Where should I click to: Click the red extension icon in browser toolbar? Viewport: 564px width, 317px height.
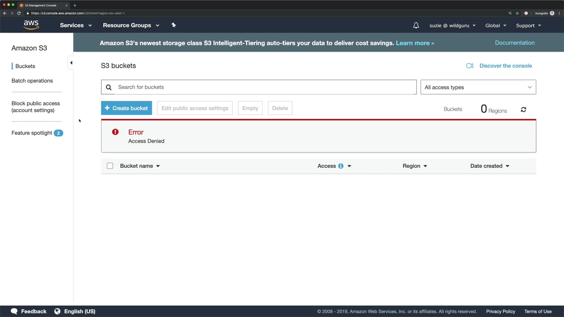click(x=526, y=13)
